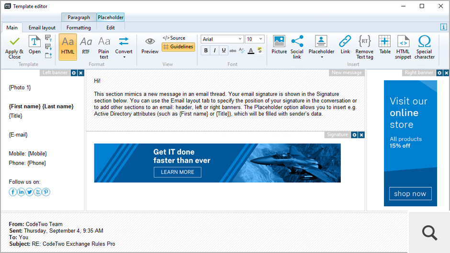
Task: Click the Visit our online store banner
Action: pyautogui.click(x=410, y=143)
